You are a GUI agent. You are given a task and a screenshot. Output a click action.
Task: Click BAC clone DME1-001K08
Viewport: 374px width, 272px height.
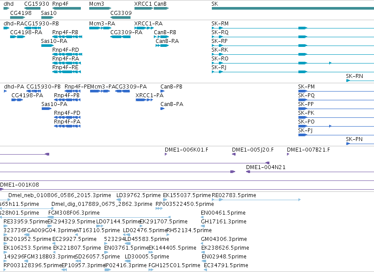(x=20, y=185)
